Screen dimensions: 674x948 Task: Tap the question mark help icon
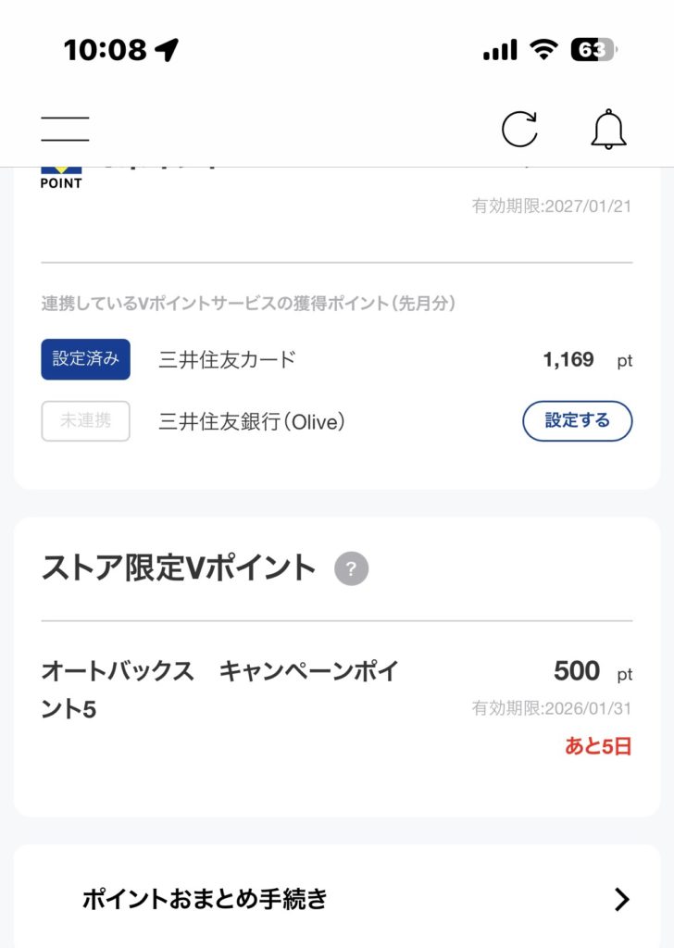tap(352, 568)
